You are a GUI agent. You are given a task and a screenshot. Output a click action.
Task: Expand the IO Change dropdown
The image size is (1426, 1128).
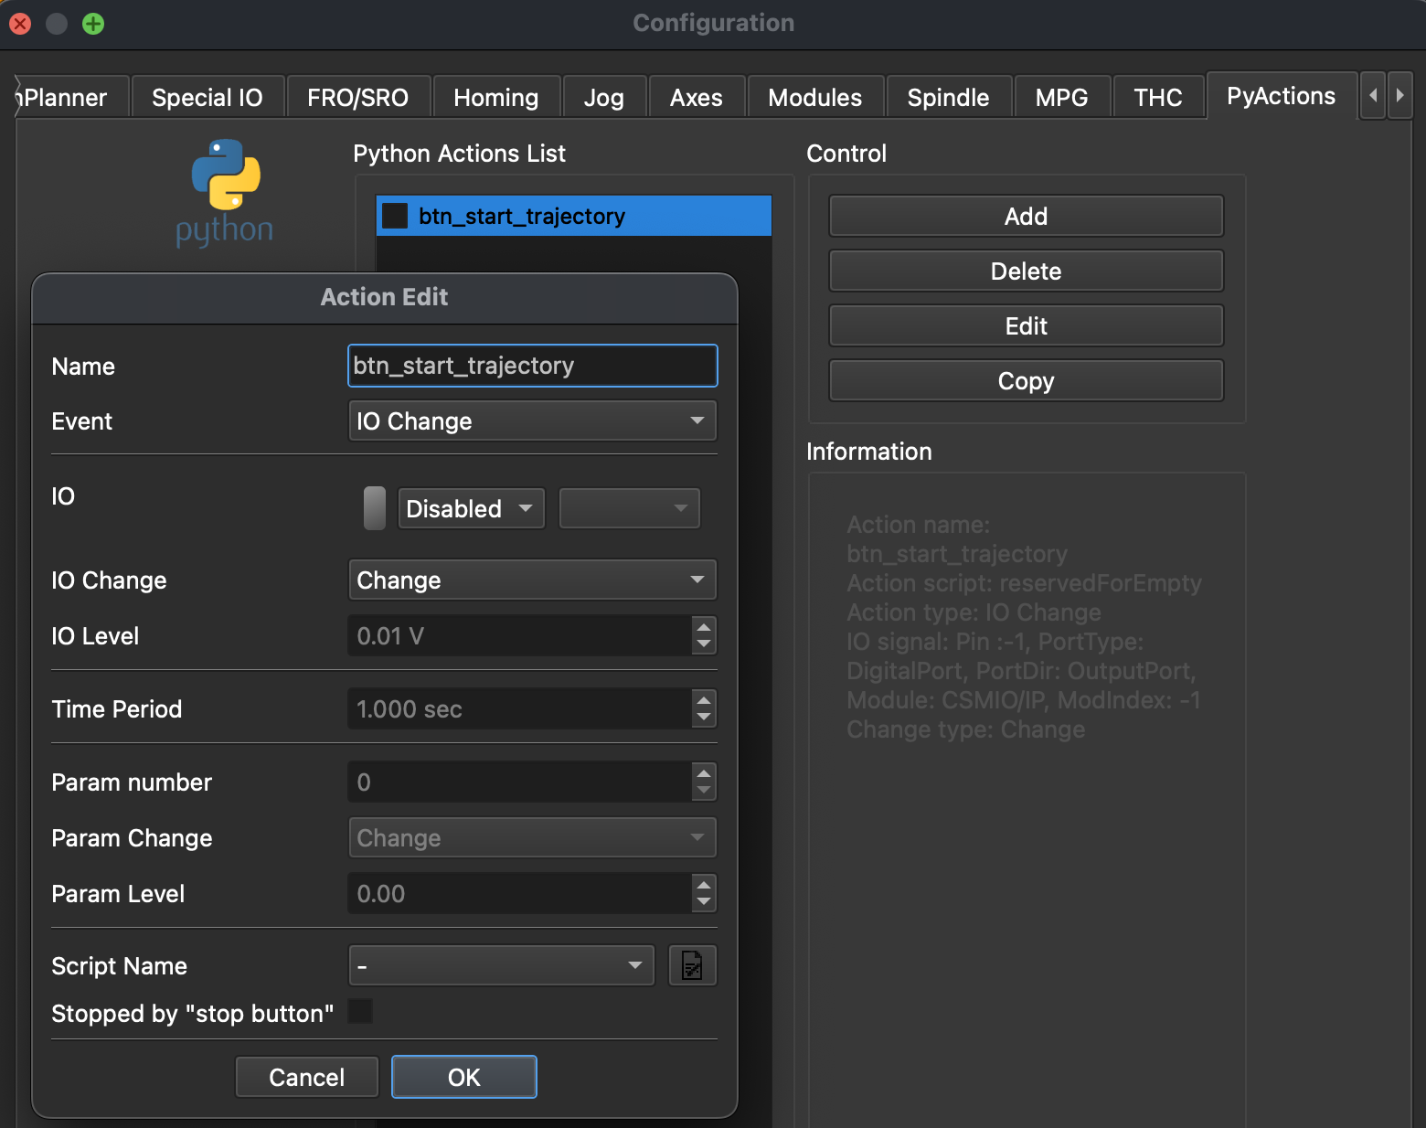pos(532,580)
